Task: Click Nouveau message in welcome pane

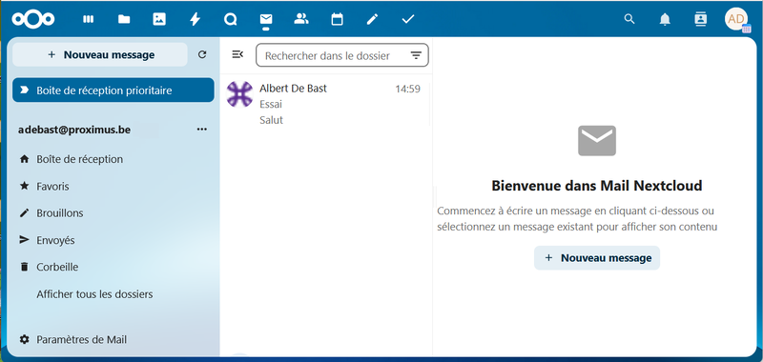Action: point(597,258)
